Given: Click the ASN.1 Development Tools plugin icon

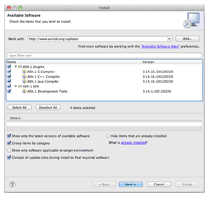Looking at the screenshot, I should pyautogui.click(x=24, y=91).
